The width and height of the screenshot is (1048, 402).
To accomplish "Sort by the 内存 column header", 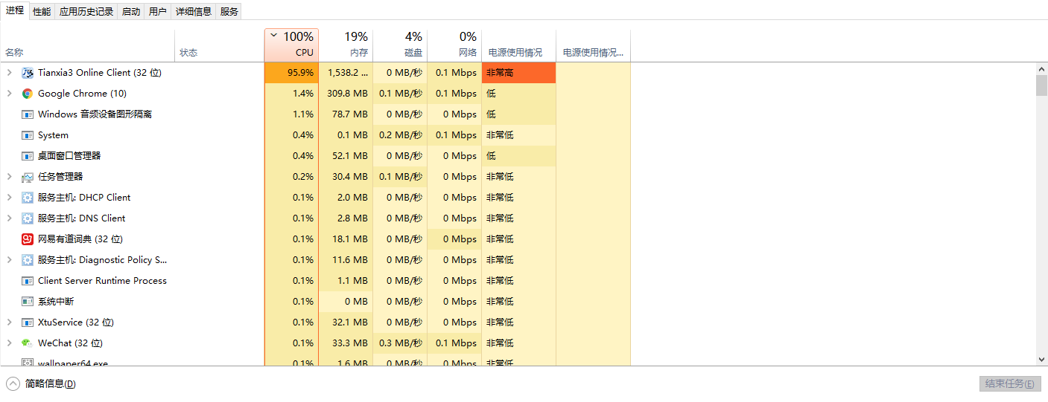I will click(346, 45).
